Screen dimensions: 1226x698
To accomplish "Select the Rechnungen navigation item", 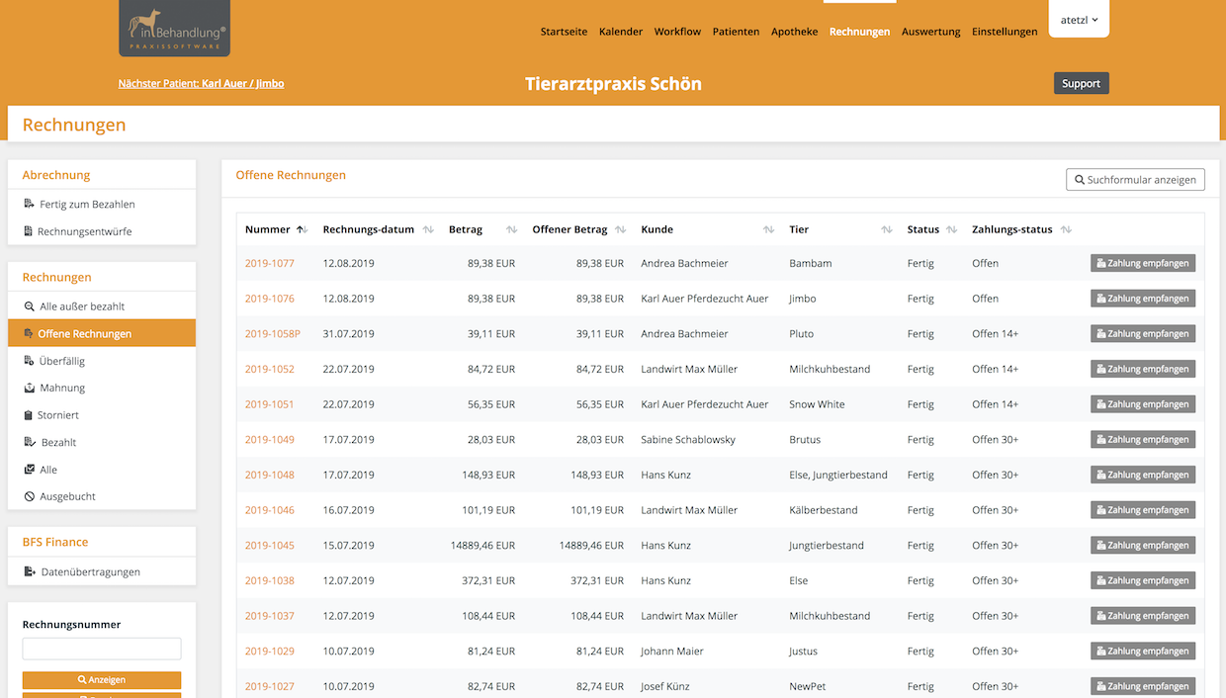I will coord(859,32).
